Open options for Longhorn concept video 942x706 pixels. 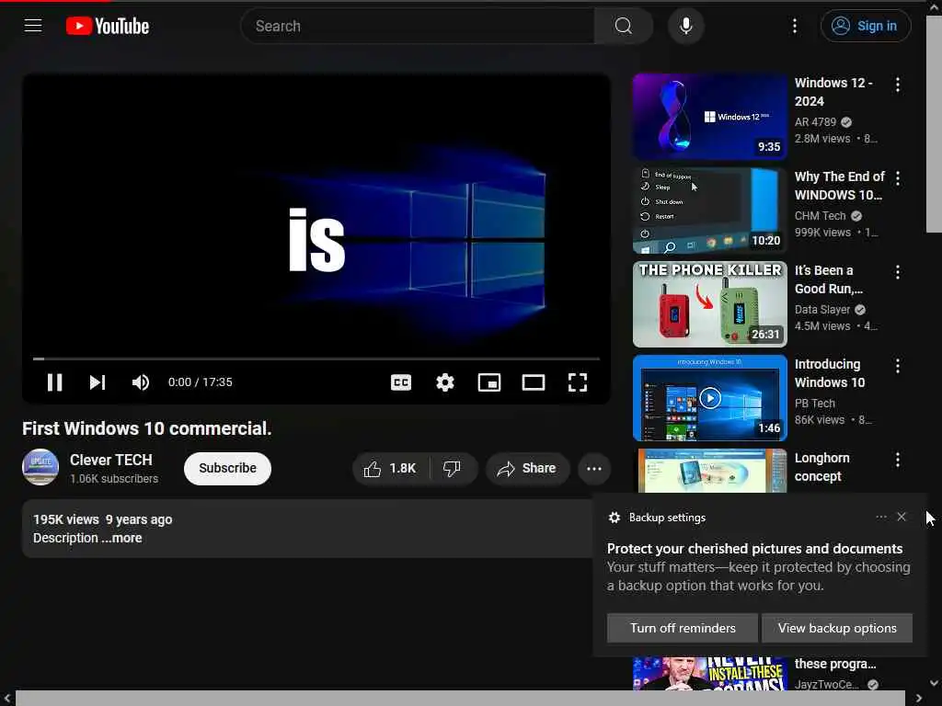click(x=898, y=460)
